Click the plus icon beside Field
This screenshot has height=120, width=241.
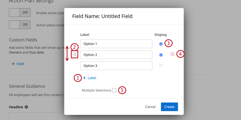pyautogui.click(x=13, y=64)
